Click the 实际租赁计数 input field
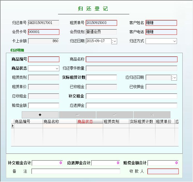This screenshot has width=193, height=182. 101,77
